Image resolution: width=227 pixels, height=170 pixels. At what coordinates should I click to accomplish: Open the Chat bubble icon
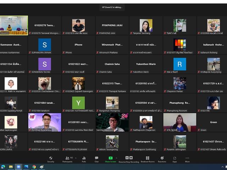click(96, 158)
